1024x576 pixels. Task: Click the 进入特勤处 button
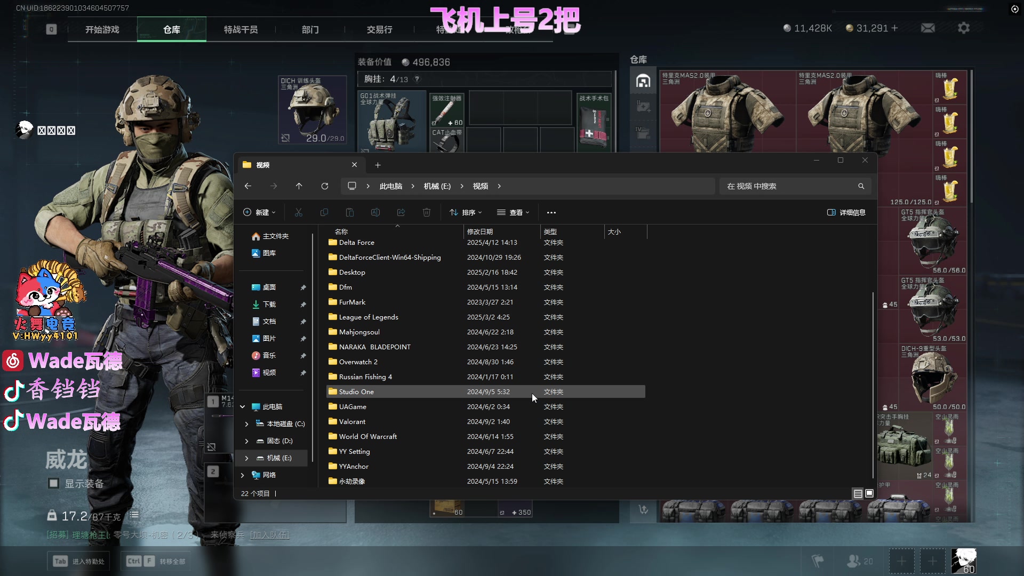[x=79, y=561]
